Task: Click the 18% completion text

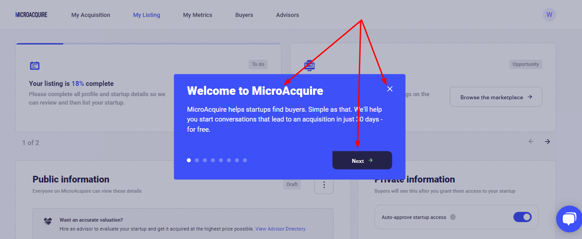Action: tap(77, 84)
